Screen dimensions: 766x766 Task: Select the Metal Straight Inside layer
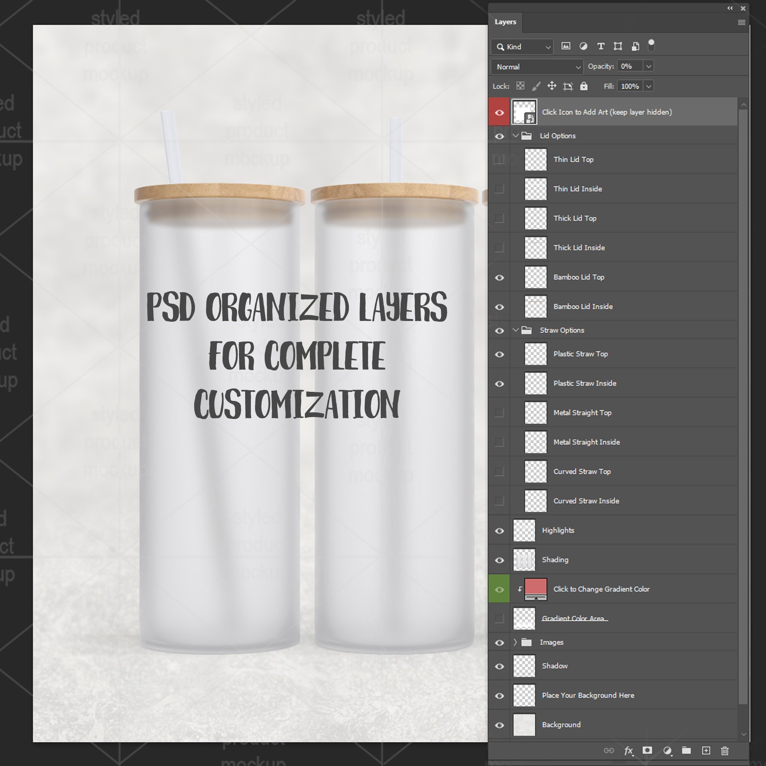click(x=613, y=442)
